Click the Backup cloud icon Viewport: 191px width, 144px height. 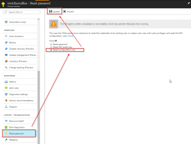click(6, 42)
